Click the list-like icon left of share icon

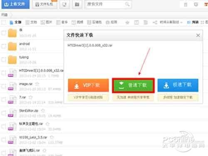point(146,22)
